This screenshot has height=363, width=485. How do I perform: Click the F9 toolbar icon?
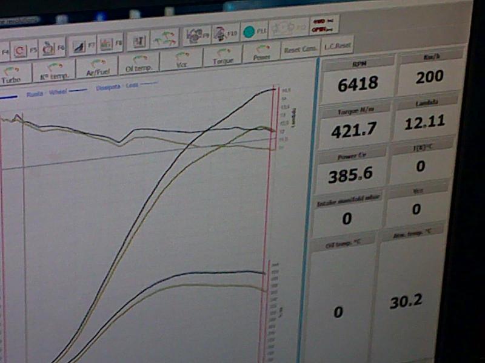coord(196,34)
